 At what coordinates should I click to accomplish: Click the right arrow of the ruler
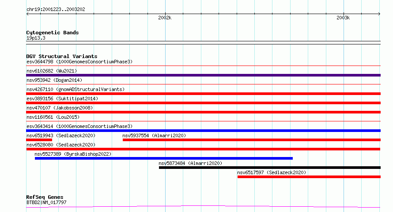(x=379, y=14)
